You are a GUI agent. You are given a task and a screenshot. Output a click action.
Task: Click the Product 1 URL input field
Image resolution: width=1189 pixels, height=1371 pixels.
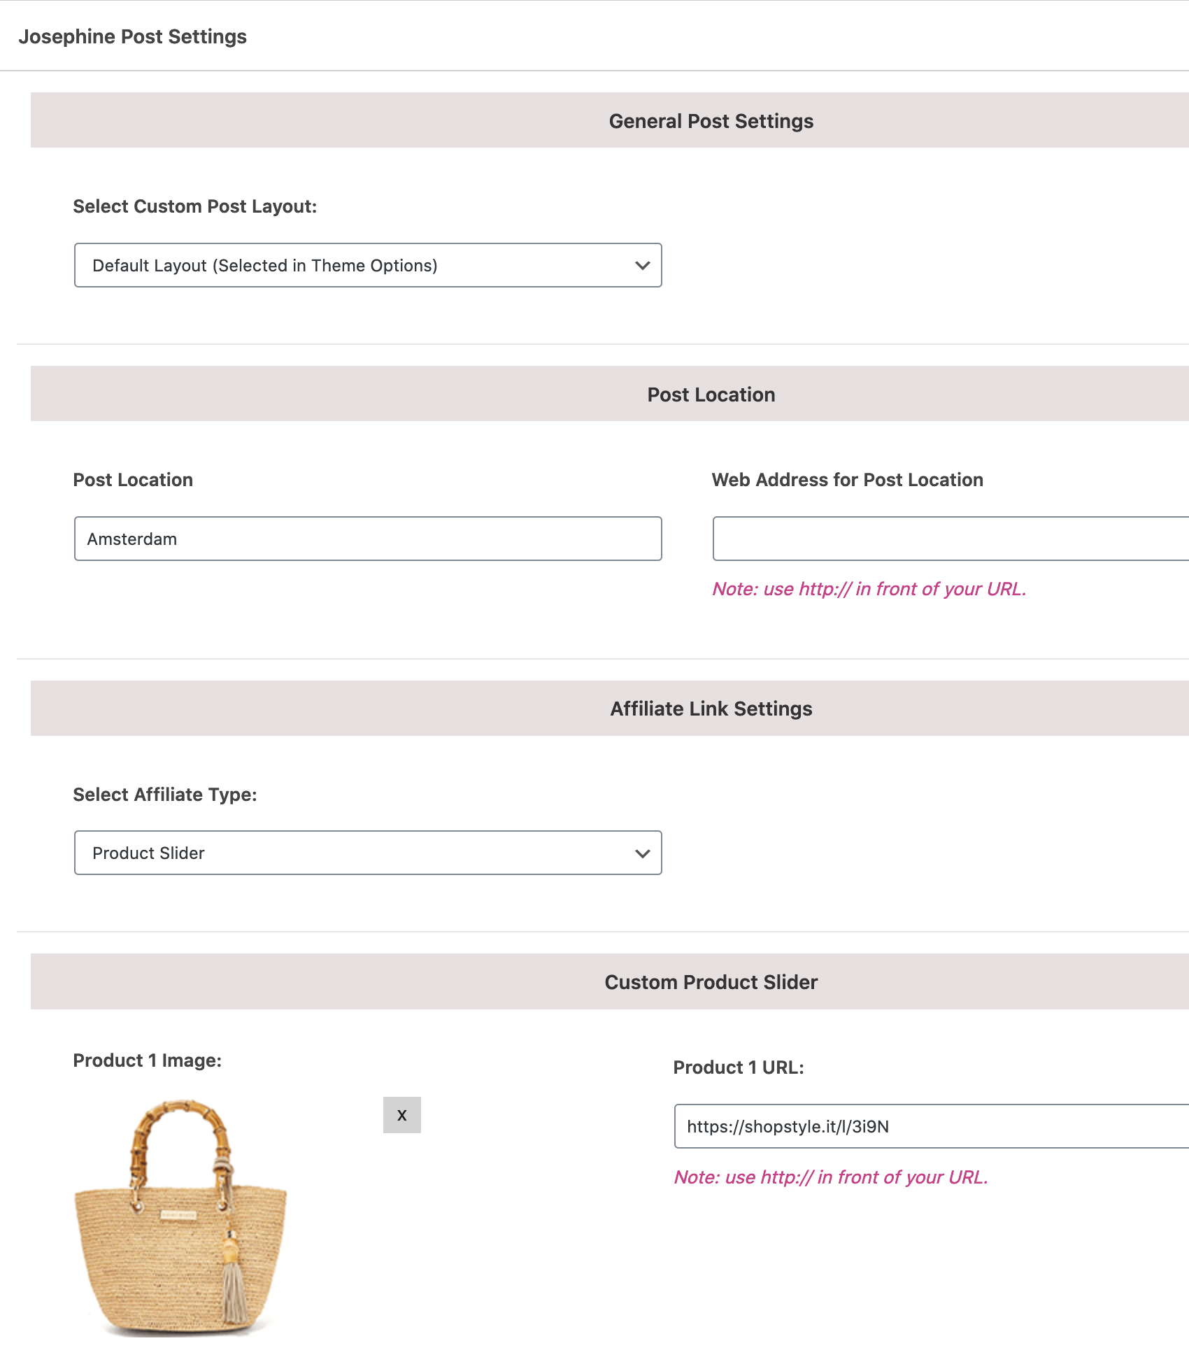tap(932, 1126)
